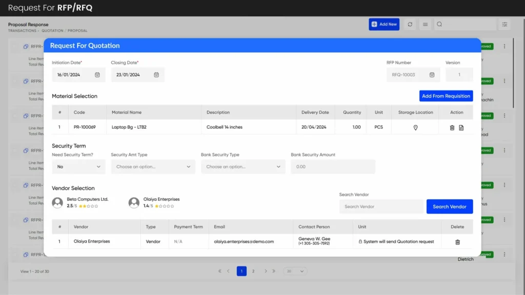
Task: Click the storage location pin icon
Action: click(x=415, y=128)
